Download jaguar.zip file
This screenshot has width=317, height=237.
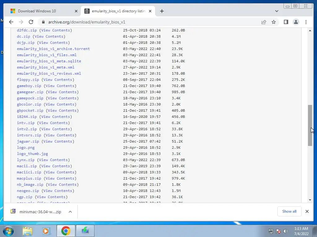point(28,141)
